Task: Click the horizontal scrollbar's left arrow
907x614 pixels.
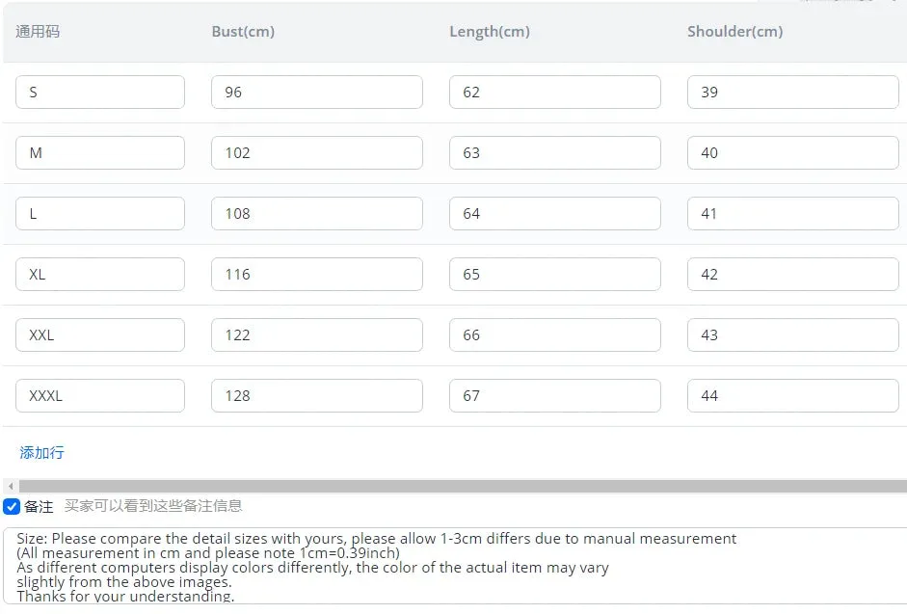Action: click(11, 486)
